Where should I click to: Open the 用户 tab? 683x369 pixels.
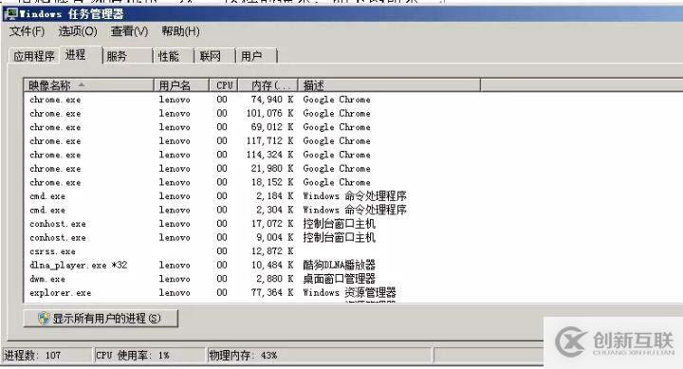click(256, 56)
